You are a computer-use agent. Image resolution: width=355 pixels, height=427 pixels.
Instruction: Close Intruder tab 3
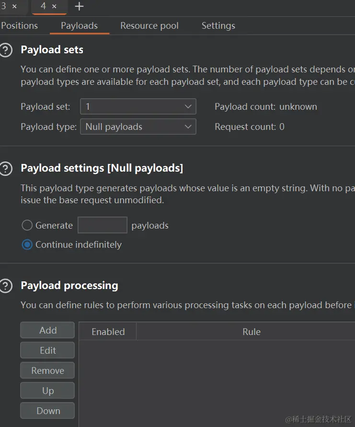coord(14,7)
